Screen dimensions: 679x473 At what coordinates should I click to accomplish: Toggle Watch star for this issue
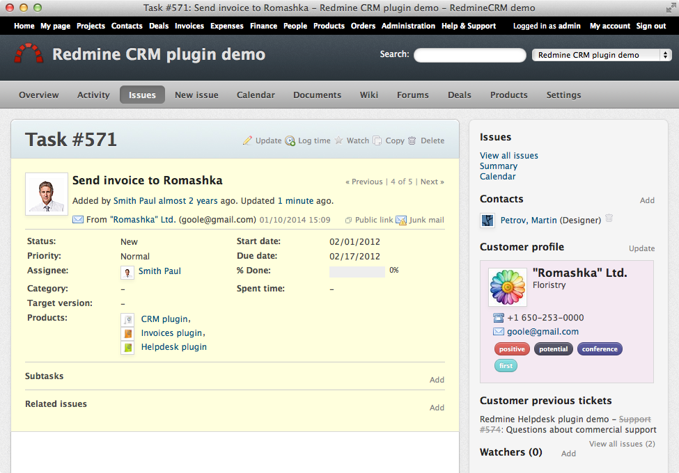[x=339, y=141]
